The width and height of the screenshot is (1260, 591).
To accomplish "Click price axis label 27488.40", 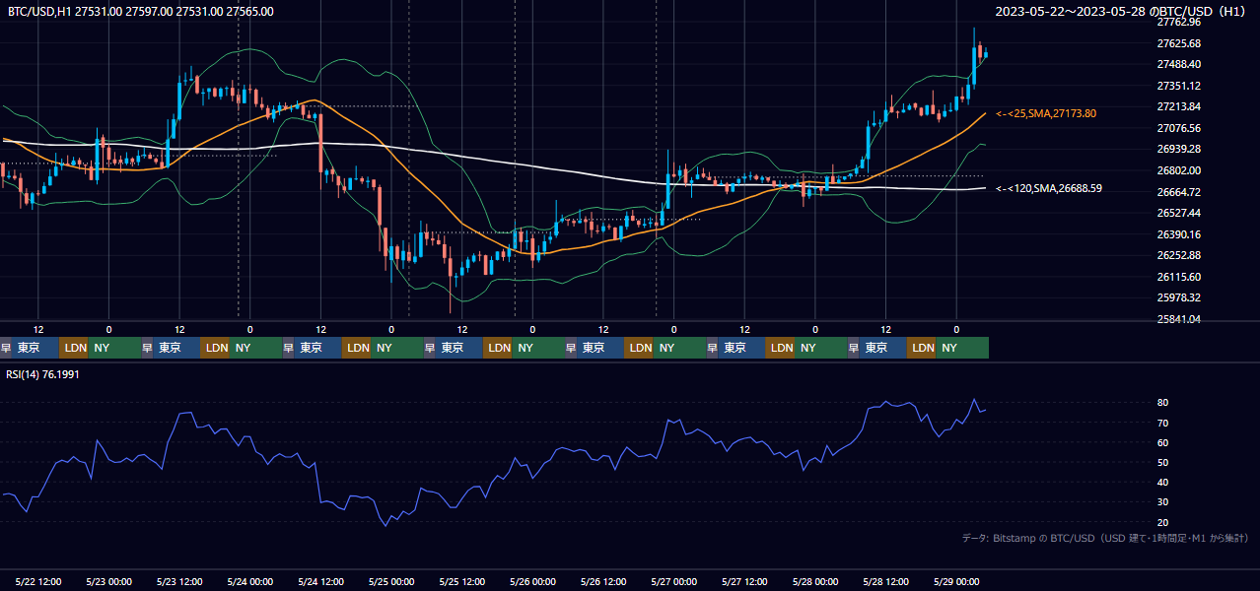I will 1178,64.
